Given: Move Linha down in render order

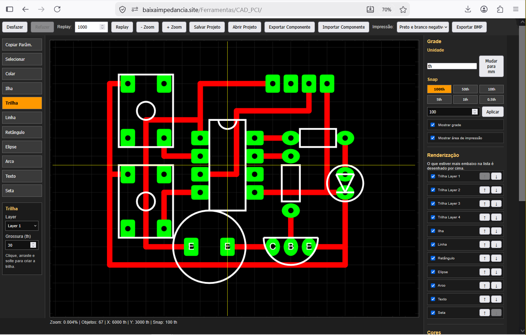Looking at the screenshot, I should coord(496,245).
